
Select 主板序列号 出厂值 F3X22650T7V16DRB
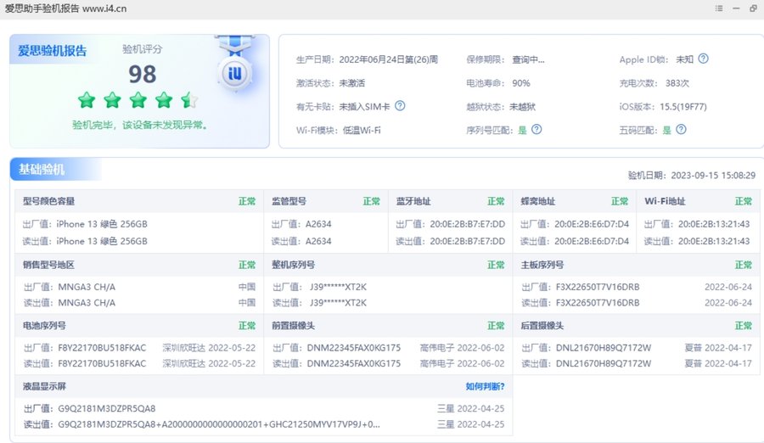click(598, 287)
